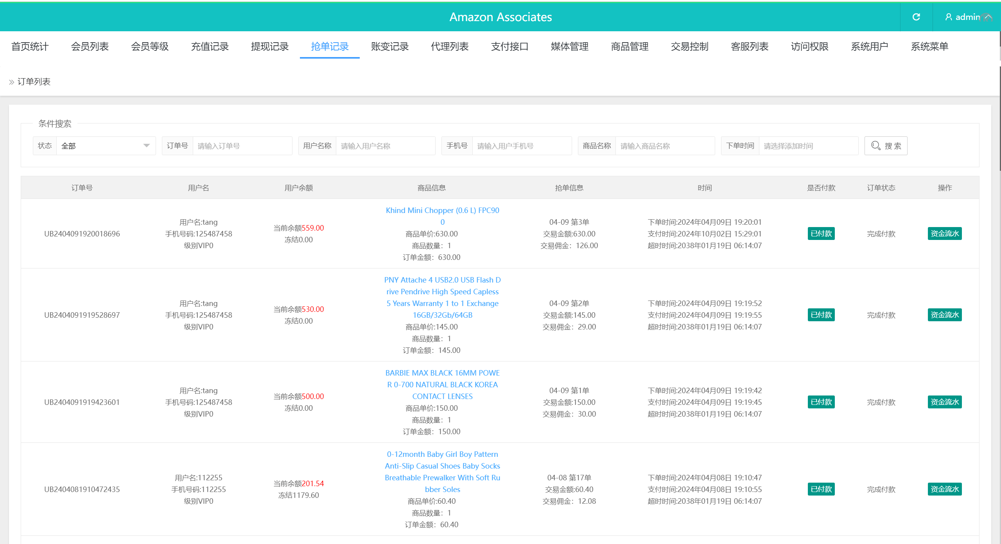Screen dimensions: 1001x544
Task: Click the 订单号 search input
Action: [x=242, y=146]
